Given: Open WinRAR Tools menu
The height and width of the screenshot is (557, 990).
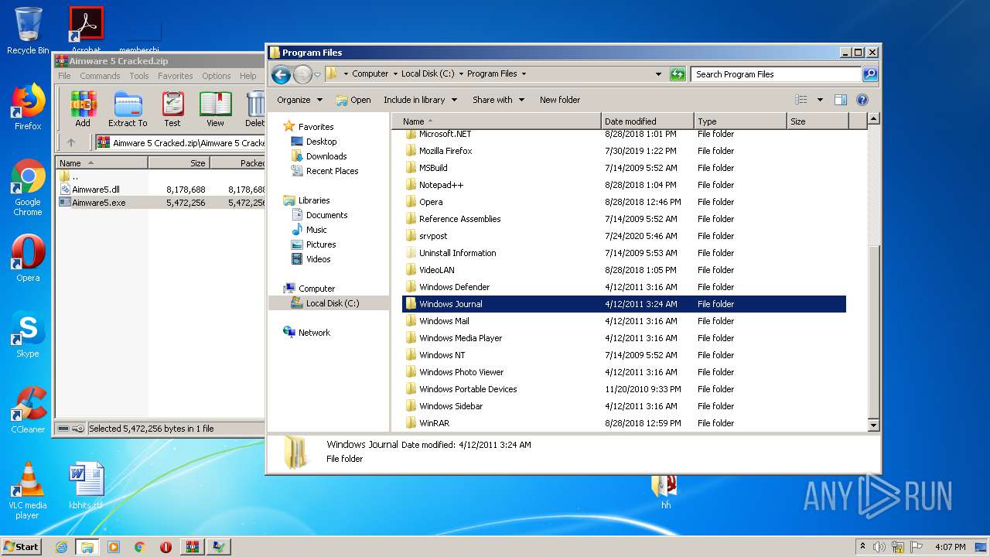Looking at the screenshot, I should (139, 76).
